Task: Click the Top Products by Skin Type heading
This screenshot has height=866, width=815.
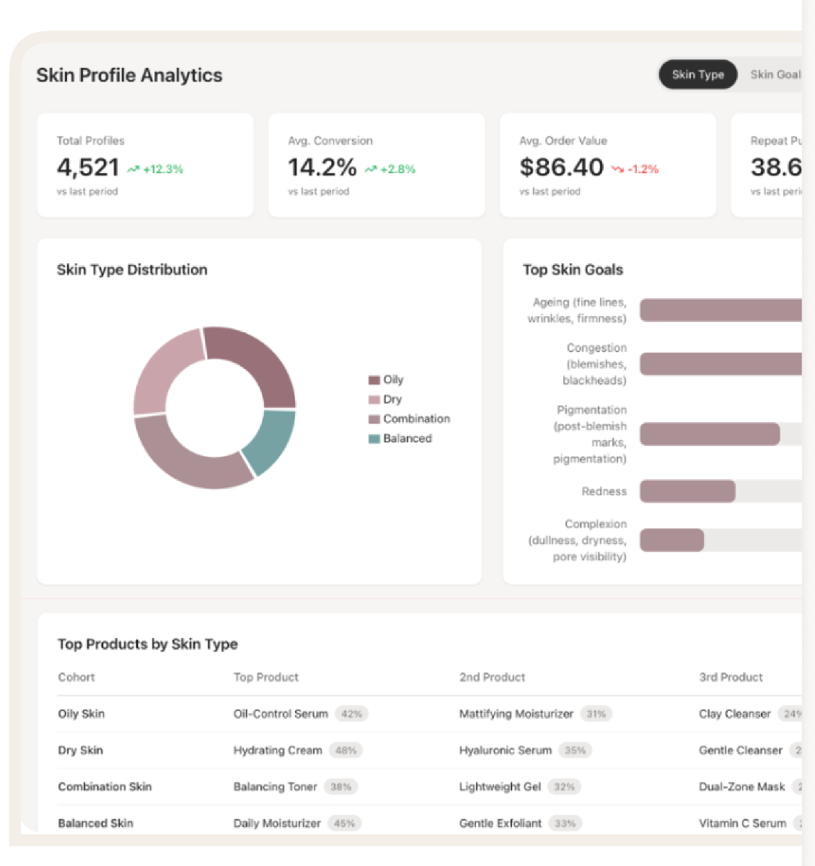Action: point(148,644)
